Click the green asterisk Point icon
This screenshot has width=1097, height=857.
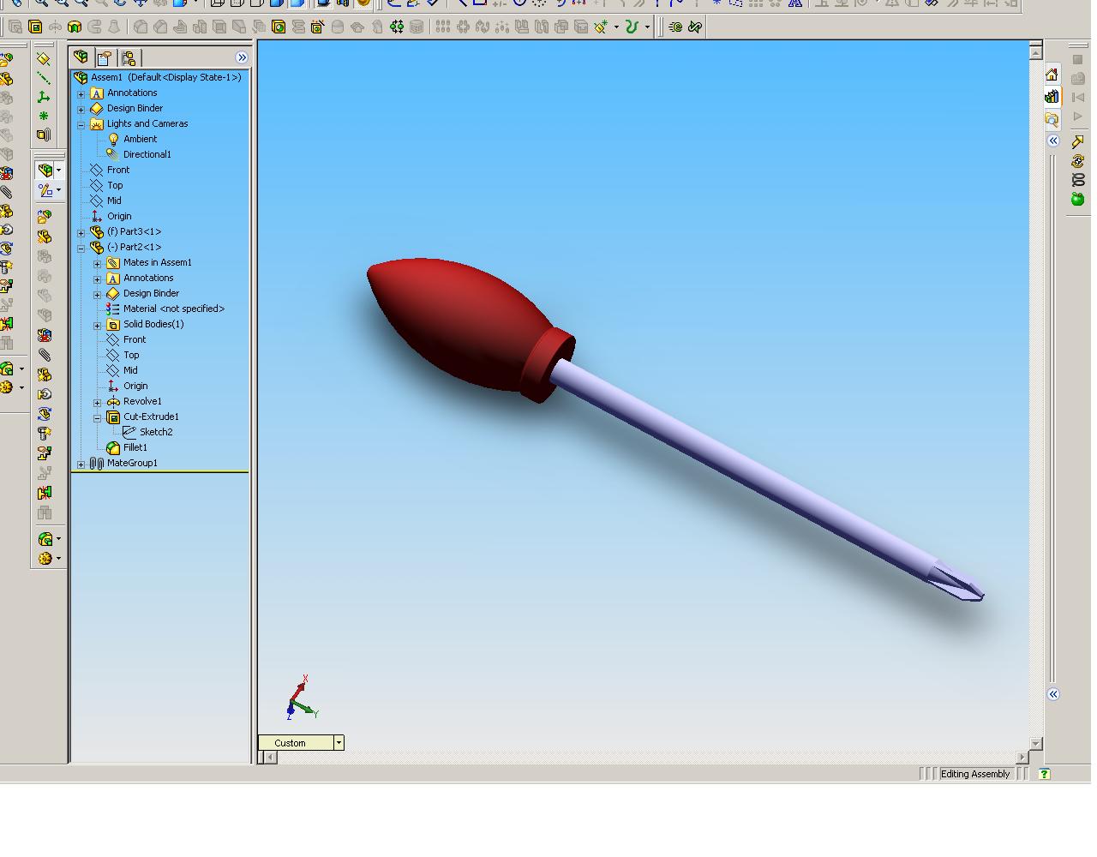pyautogui.click(x=44, y=116)
